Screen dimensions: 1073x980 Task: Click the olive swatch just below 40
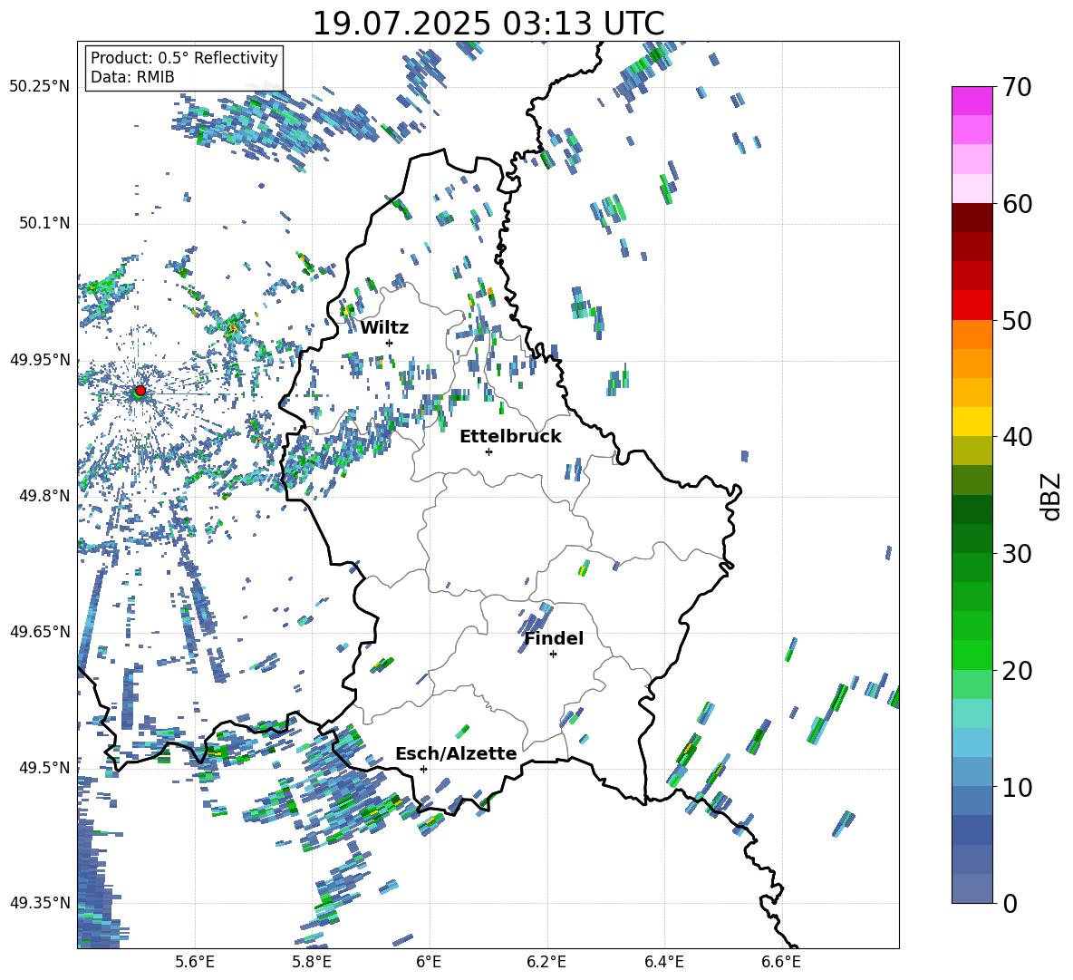coord(972,451)
